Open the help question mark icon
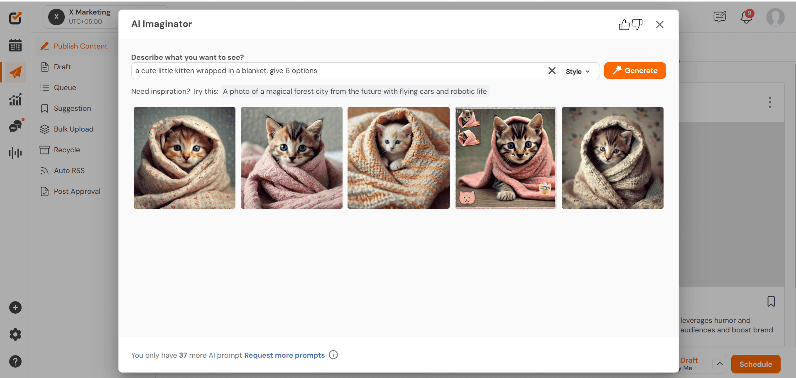 point(15,361)
